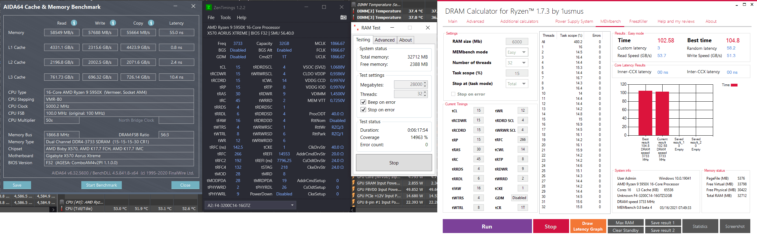The height and width of the screenshot is (240, 757).
Task: Click the RAM Test Stop button
Action: click(394, 163)
